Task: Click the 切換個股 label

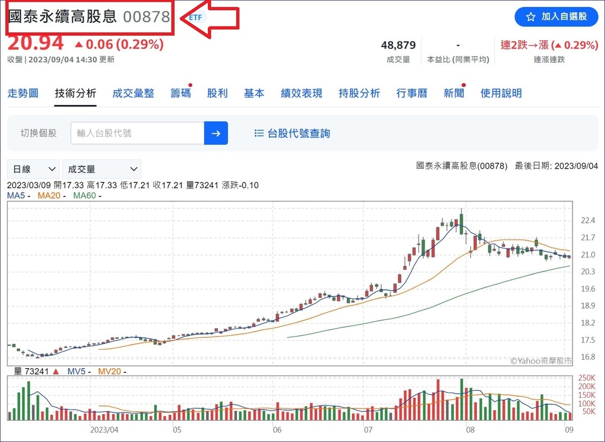Action: 38,133
